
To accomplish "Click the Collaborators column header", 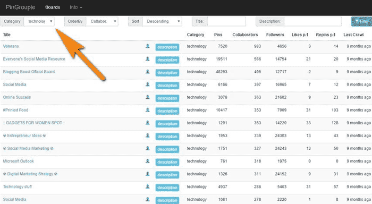I will point(245,35).
